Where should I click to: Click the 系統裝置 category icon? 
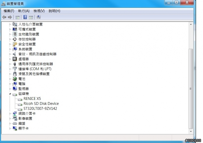15,49
